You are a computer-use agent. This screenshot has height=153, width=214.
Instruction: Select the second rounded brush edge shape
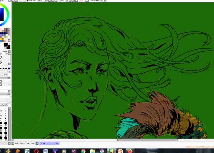point(3,68)
